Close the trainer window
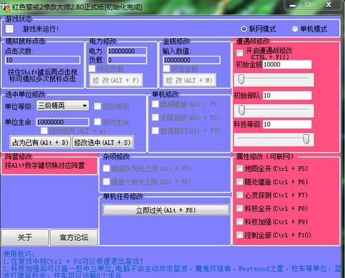 click(328, 5)
